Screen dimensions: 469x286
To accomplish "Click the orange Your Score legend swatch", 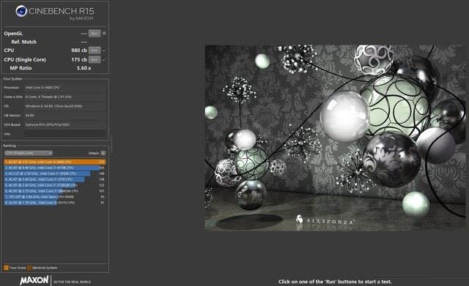I will point(6,268).
